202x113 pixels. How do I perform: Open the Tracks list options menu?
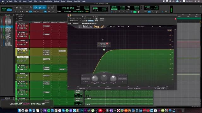[14, 15]
